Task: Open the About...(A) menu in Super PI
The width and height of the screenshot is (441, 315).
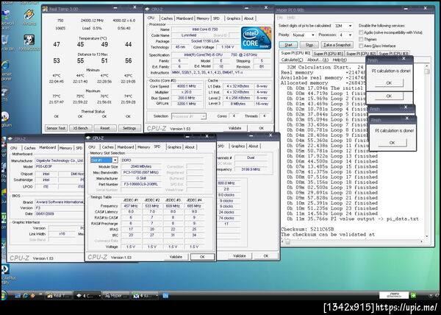Action: [x=318, y=60]
